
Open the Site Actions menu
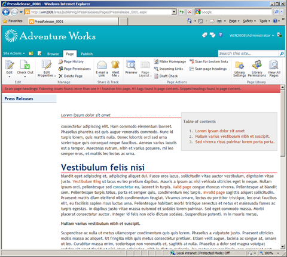click(x=14, y=53)
